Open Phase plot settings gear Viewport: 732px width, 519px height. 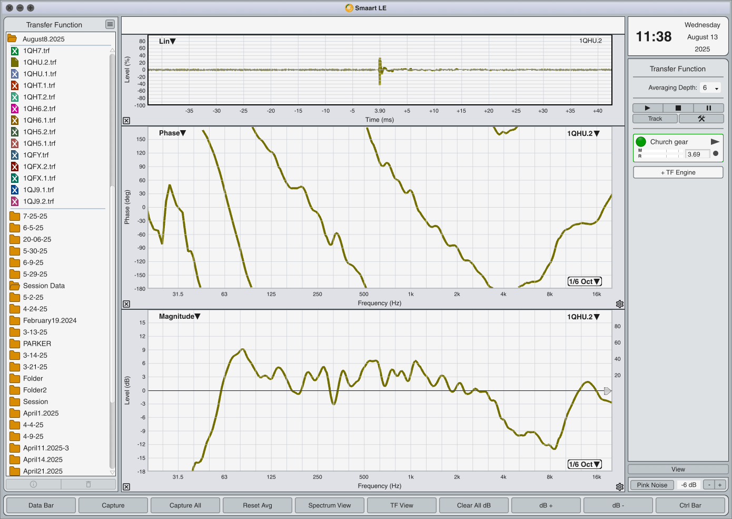[x=620, y=304]
